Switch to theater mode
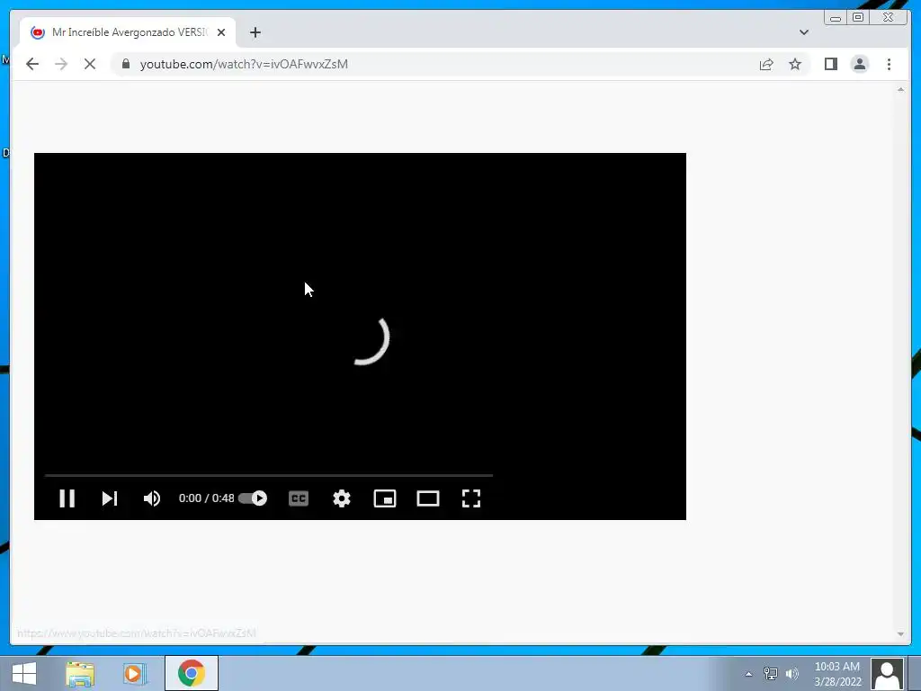The image size is (921, 691). coord(427,498)
